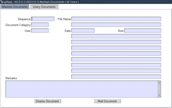Image resolution: width=172 pixels, height=108 pixels.
Task: Select the Document Category field
Action: 40,25
